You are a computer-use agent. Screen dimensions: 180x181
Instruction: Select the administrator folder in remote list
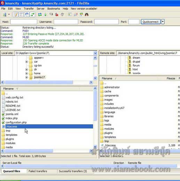[x=112, y=87]
